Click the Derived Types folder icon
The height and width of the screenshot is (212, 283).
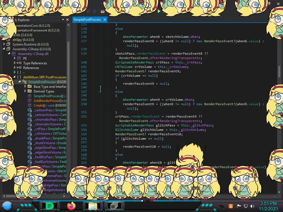pos(30,91)
